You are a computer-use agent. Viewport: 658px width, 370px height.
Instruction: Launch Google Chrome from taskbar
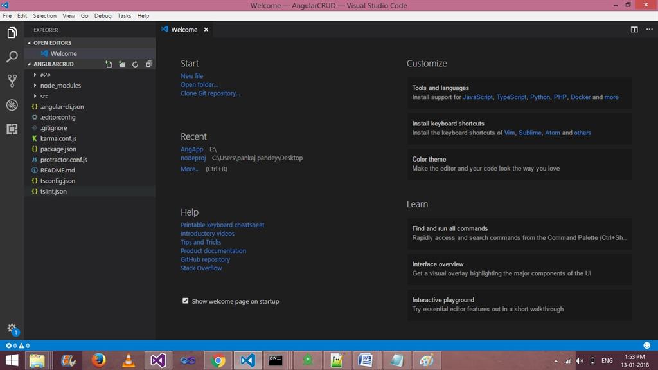tap(218, 360)
